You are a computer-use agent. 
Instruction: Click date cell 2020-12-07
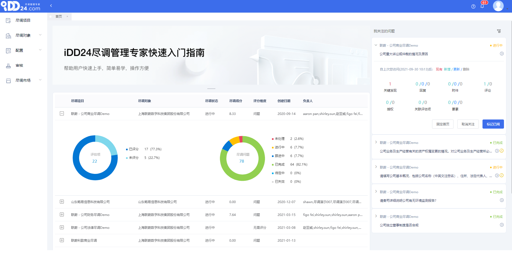click(x=286, y=202)
